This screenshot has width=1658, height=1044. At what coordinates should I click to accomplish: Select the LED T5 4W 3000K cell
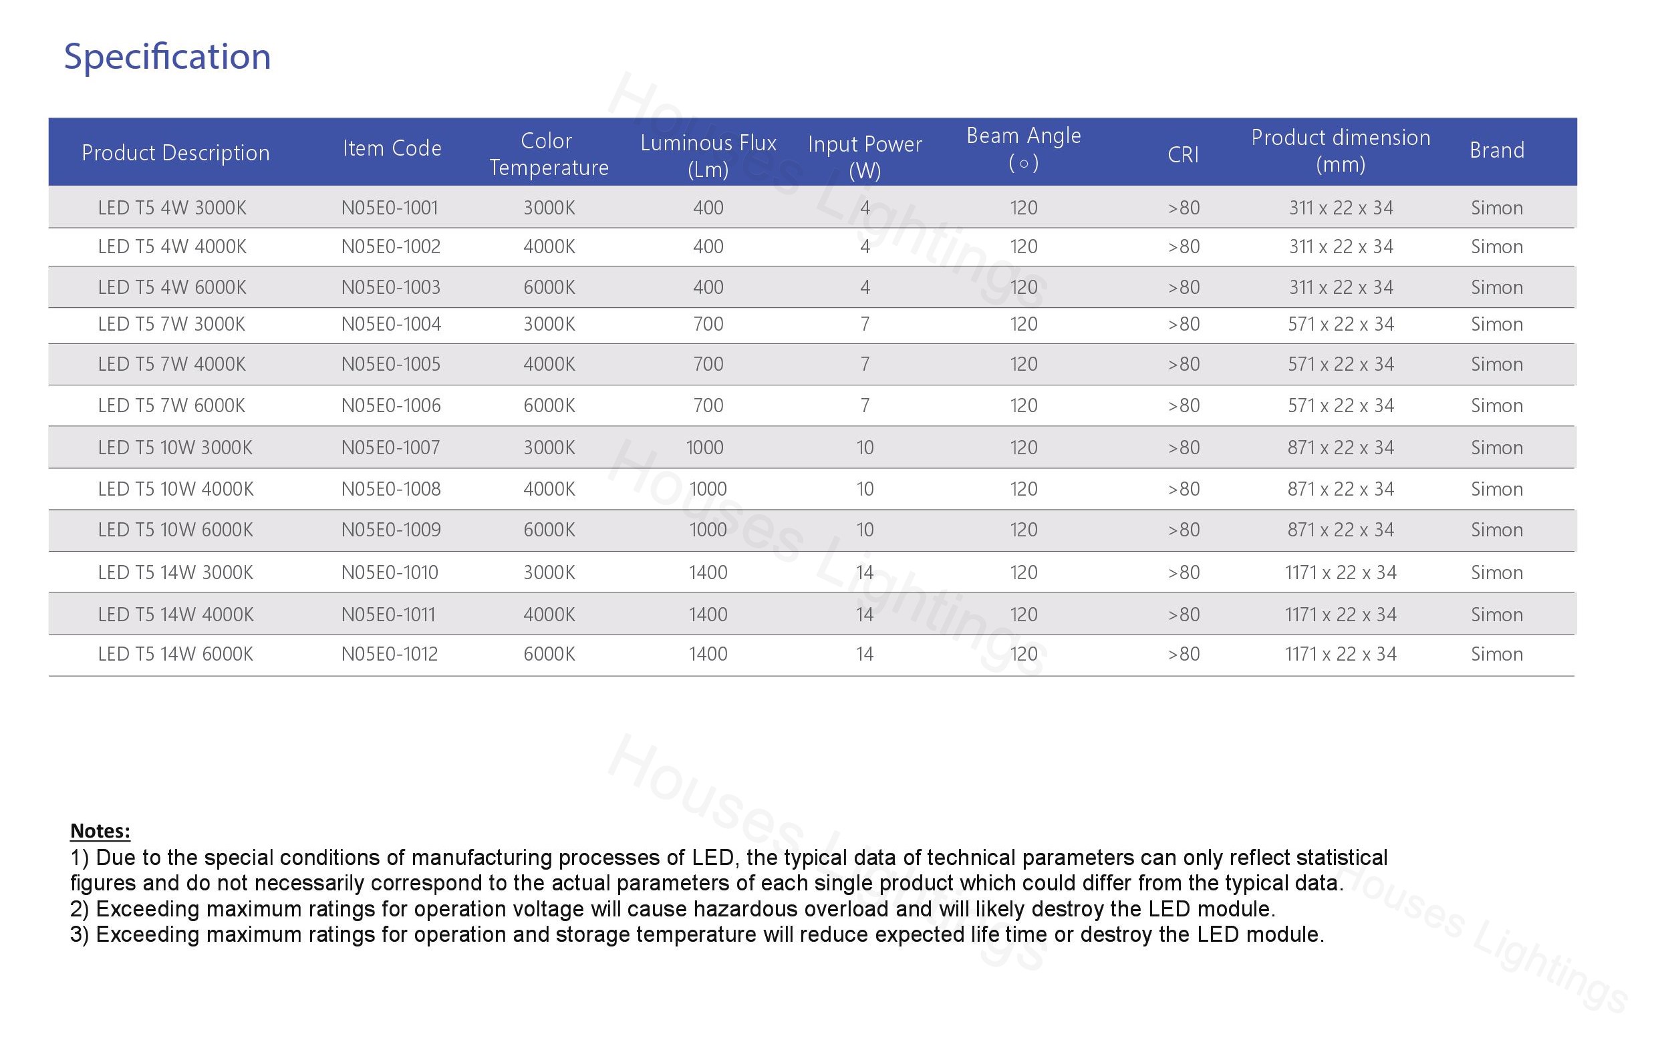(172, 208)
